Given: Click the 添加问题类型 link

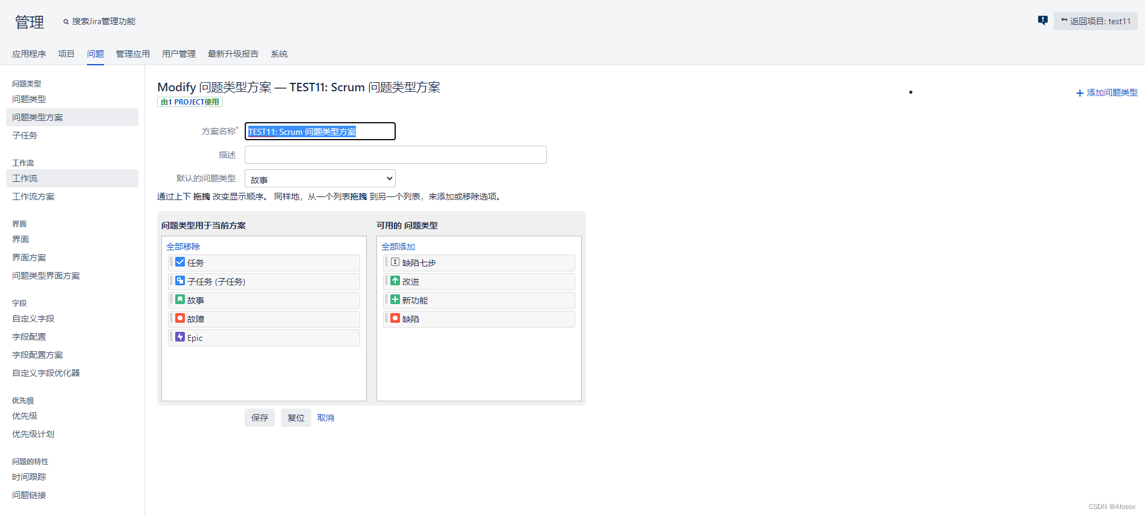Looking at the screenshot, I should [x=1107, y=92].
